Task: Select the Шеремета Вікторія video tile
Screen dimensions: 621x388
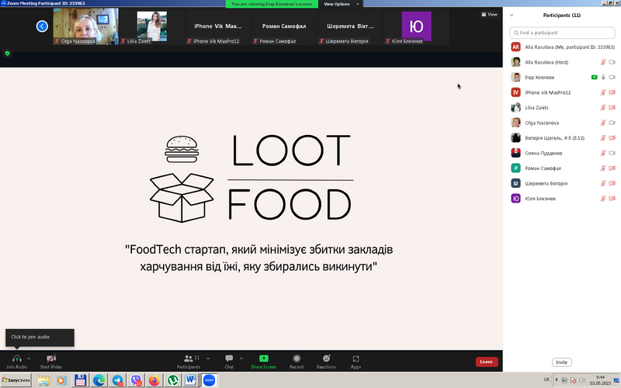Action: (350, 26)
